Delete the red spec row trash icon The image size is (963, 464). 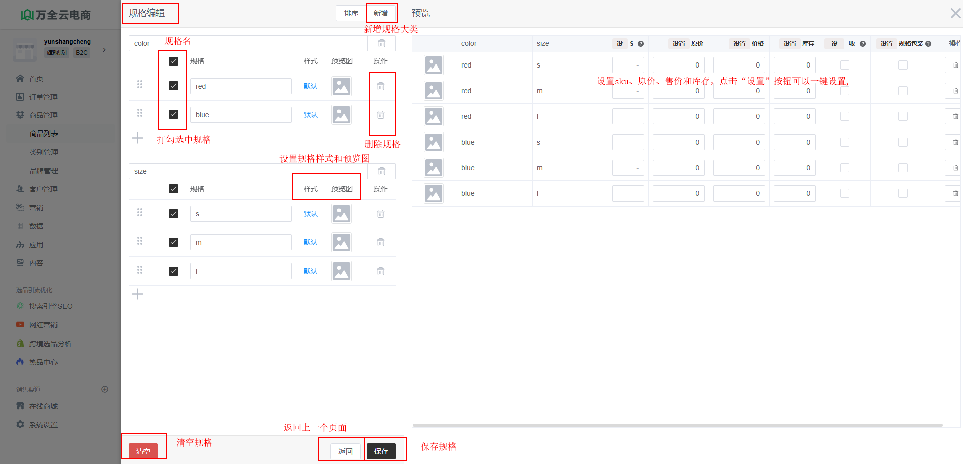(381, 86)
